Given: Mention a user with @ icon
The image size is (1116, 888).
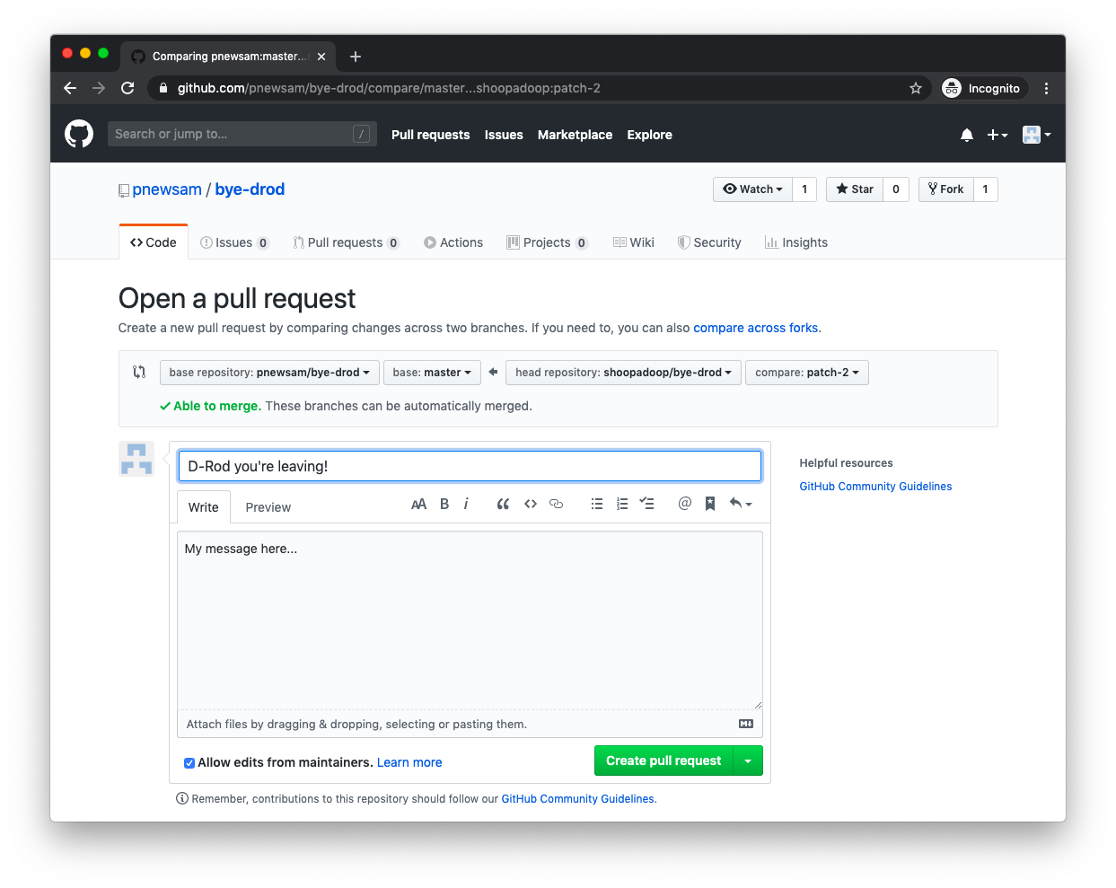Looking at the screenshot, I should 685,504.
